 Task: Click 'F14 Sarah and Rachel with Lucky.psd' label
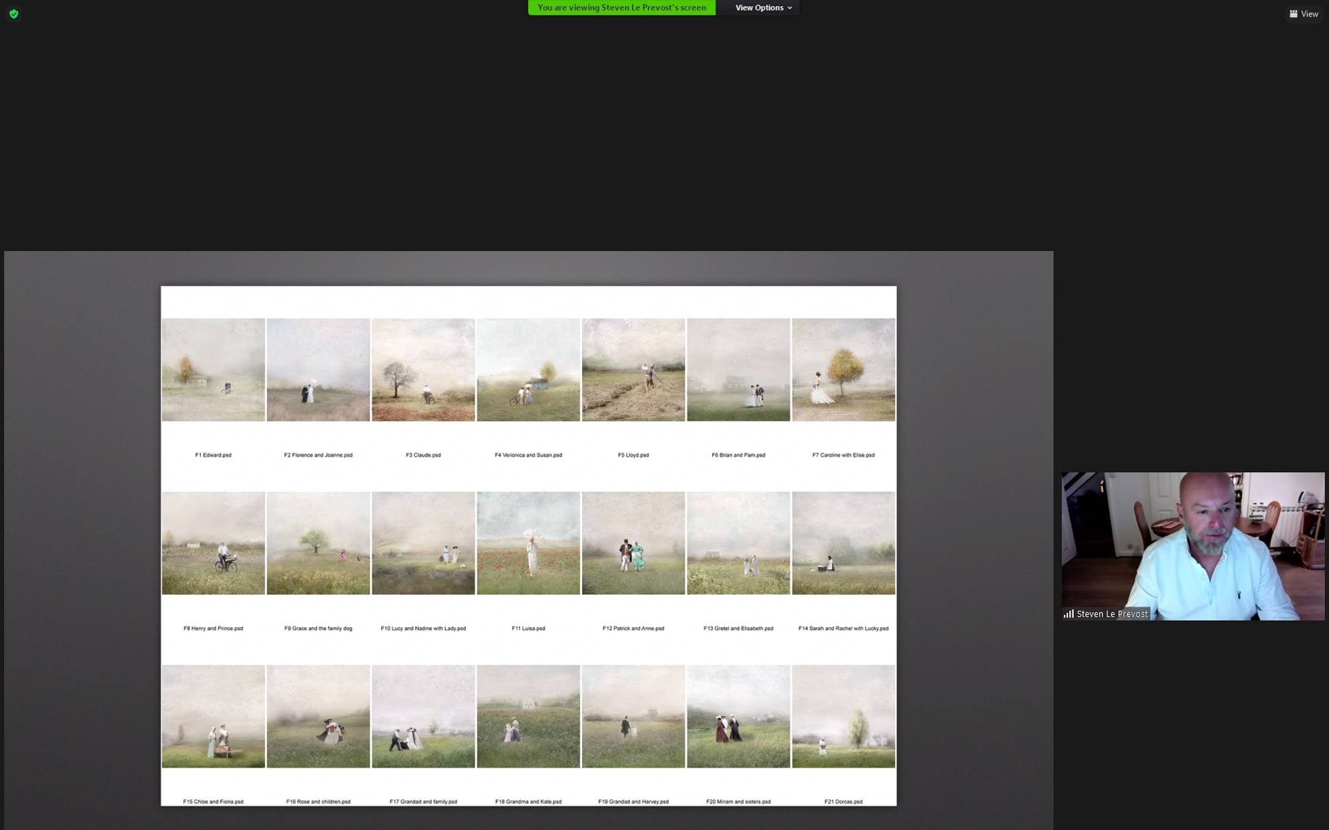pyautogui.click(x=843, y=628)
